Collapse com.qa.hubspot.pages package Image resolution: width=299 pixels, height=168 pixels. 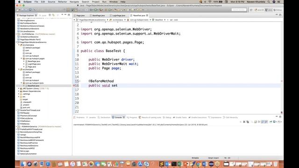(21, 59)
